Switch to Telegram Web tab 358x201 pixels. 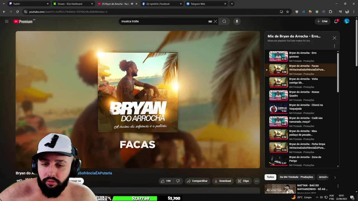point(206,4)
